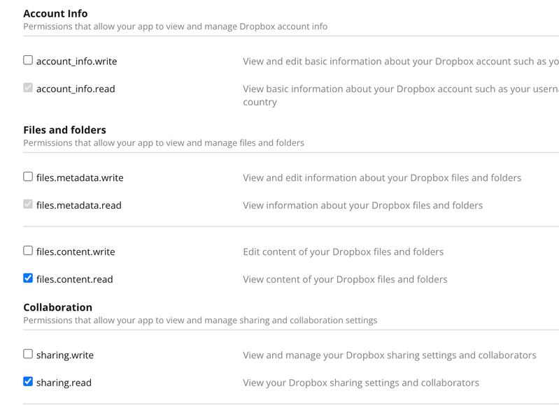559x405 pixels.
Task: Click the files.content.write label text
Action: click(76, 251)
